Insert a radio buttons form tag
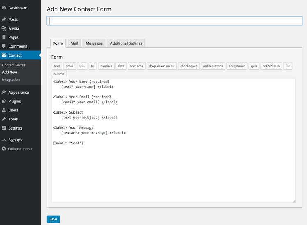Screen dimensions: 307x225 point(213,66)
